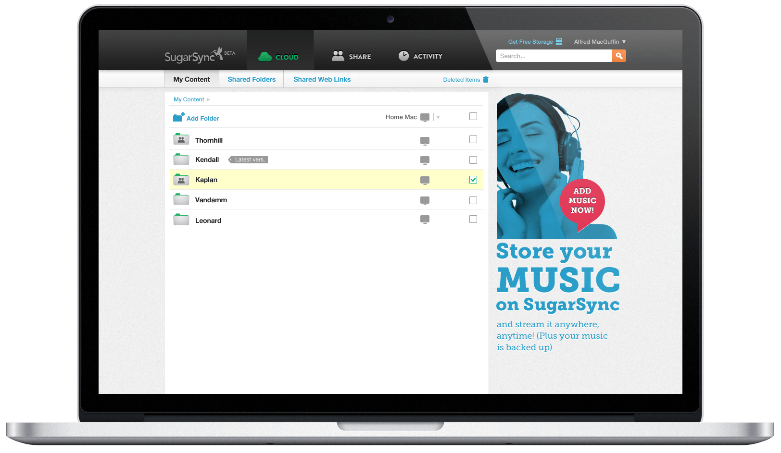Click the computer sync icon in Vandamm row
The height and width of the screenshot is (453, 781).
(425, 200)
